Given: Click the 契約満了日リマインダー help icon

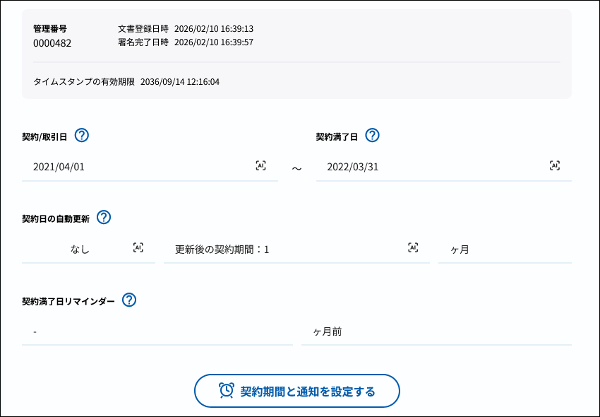Looking at the screenshot, I should pyautogui.click(x=128, y=300).
